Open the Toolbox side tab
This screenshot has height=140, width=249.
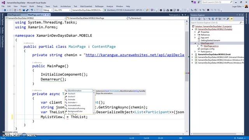click(x=2, y=30)
